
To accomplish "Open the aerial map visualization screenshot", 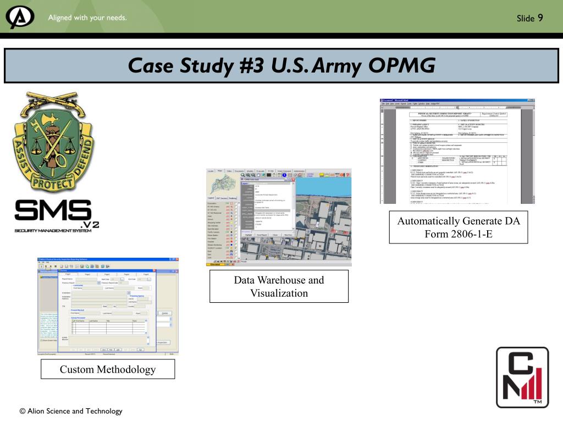I will [x=279, y=217].
